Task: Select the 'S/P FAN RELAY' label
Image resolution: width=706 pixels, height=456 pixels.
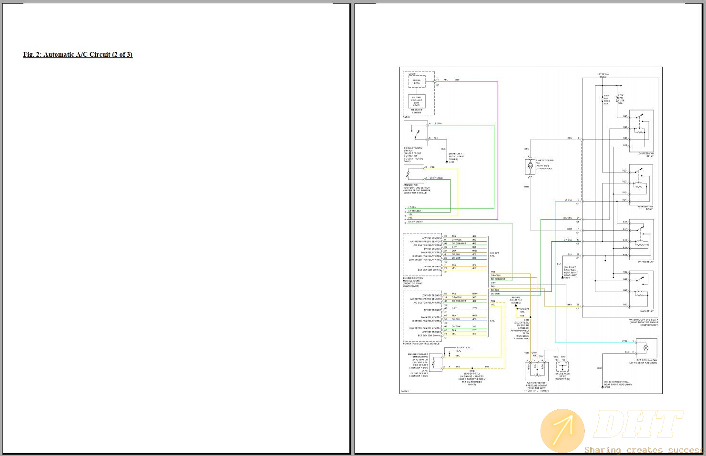Action: (645, 262)
